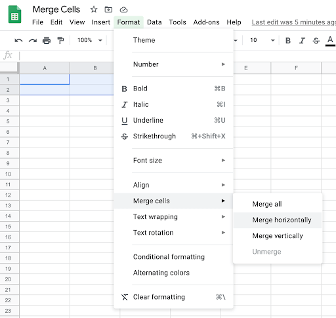Expand the Font size submenu
Image resolution: width=336 pixels, height=318 pixels.
(173, 161)
